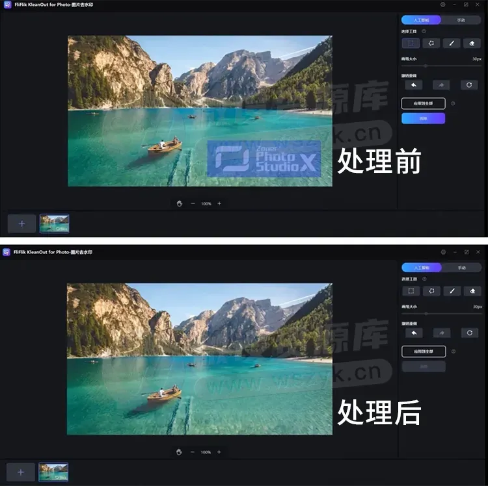This screenshot has height=486, width=488.
Task: Open title bar settings icon in 处理后 window
Action: (443, 252)
